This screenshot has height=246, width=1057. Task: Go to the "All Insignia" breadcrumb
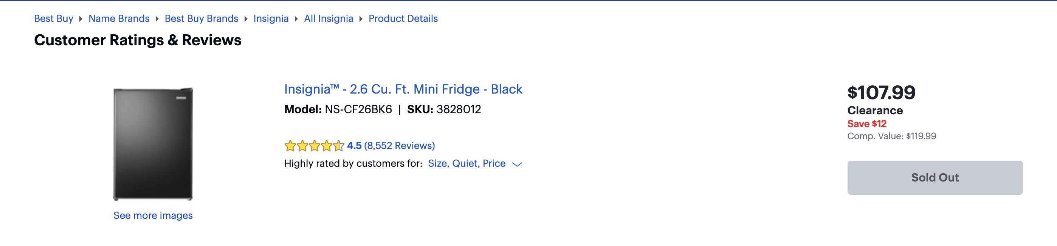coord(329,19)
